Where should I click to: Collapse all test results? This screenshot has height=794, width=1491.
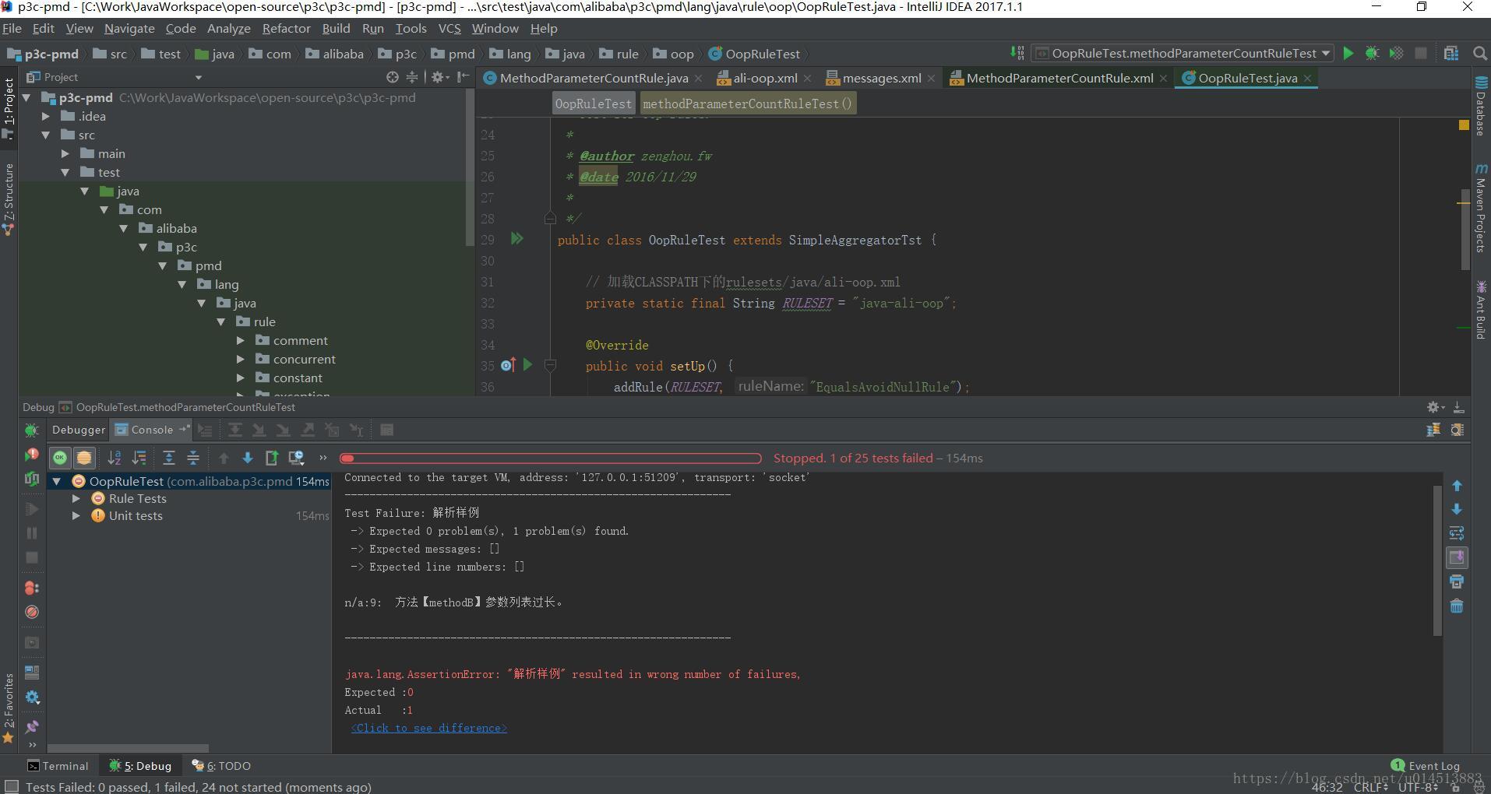click(x=193, y=458)
